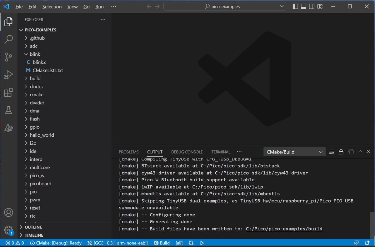
Task: Click CMake: [Debug]: Ready status
Action: tap(56, 243)
